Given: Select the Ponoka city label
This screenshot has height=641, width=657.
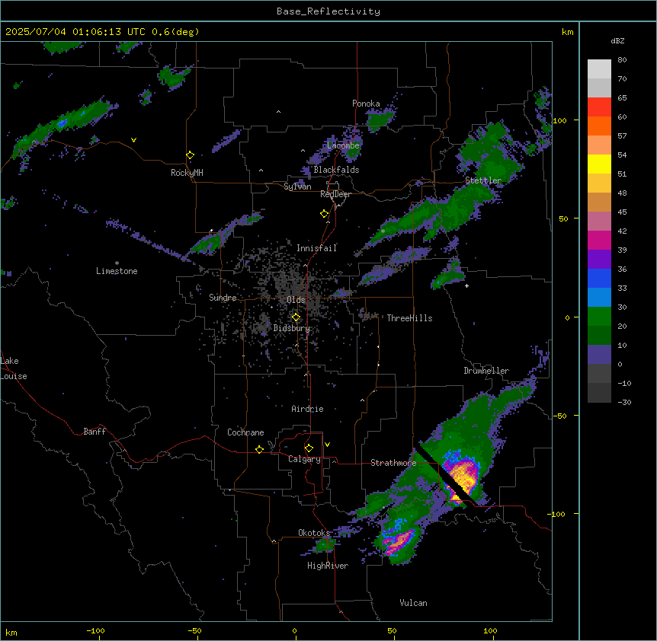Looking at the screenshot, I should 366,104.
